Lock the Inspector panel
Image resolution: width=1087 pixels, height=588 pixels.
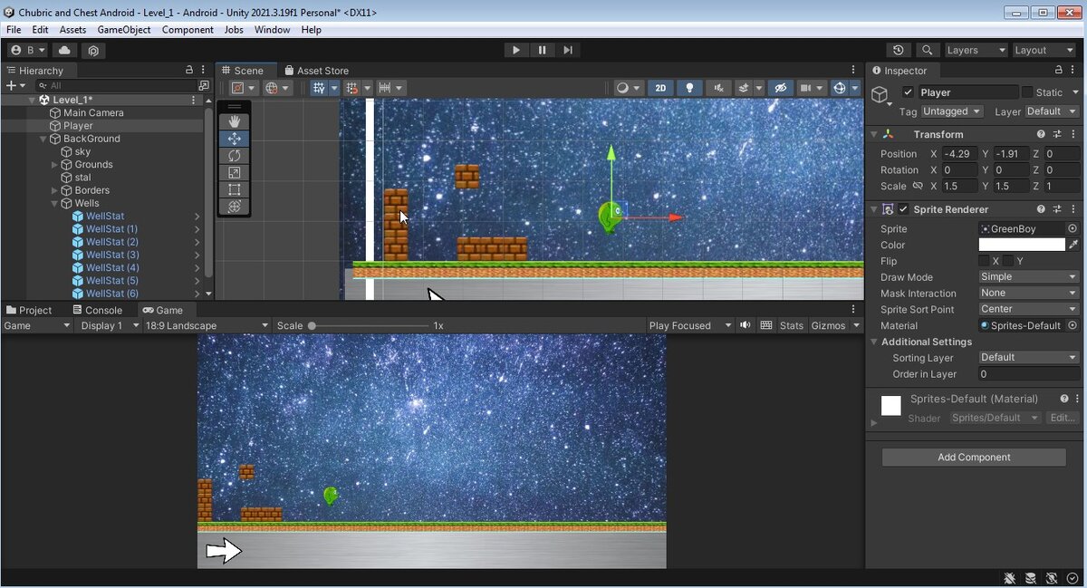1059,70
